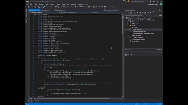The image size is (188, 105).
Task: Click the New Project toolbar icon
Action: point(35,7)
